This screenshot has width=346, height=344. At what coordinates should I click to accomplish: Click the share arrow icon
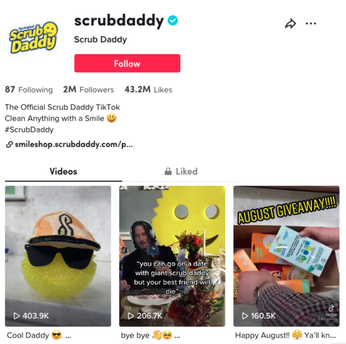point(290,24)
